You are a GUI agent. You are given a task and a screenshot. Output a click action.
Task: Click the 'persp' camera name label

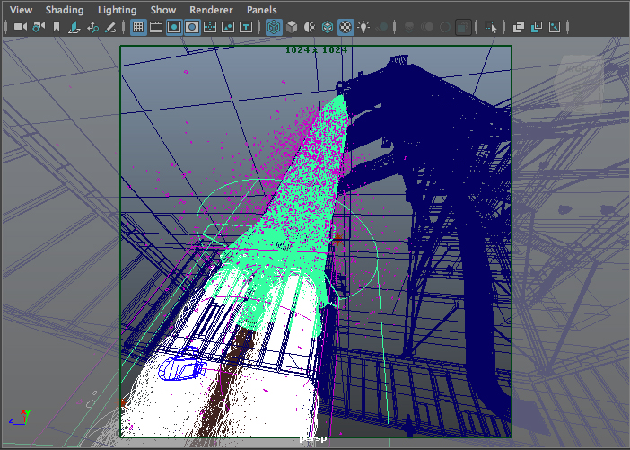[x=313, y=438]
